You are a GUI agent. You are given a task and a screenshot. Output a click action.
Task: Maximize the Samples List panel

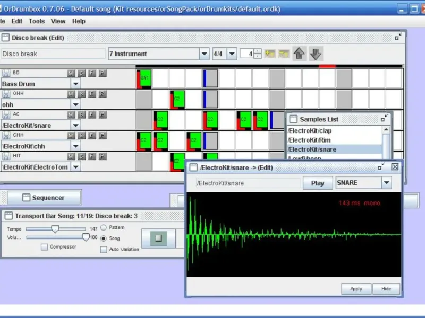coord(384,118)
